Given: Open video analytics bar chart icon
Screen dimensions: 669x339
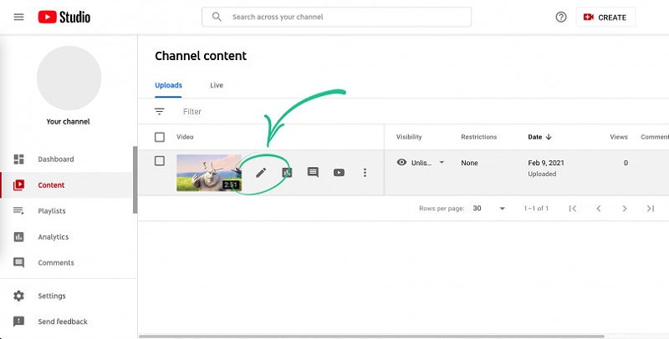Looking at the screenshot, I should [287, 173].
